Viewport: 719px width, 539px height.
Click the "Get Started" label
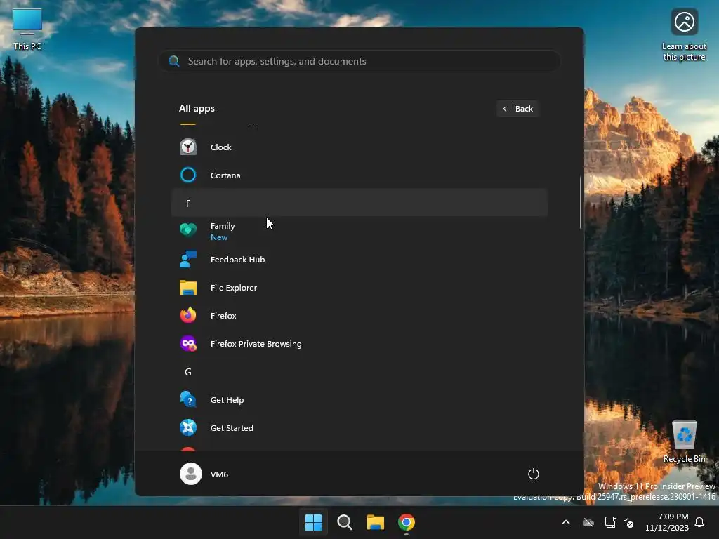click(232, 427)
